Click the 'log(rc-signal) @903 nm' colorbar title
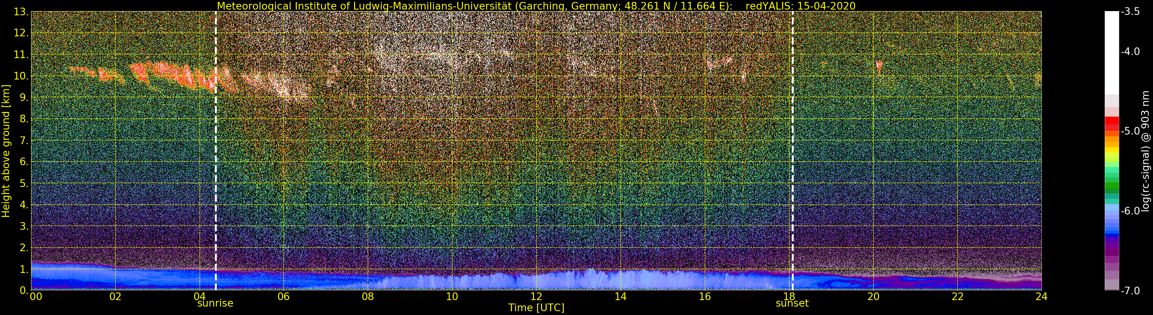Viewport: 1153px width, 315px height. click(1145, 151)
